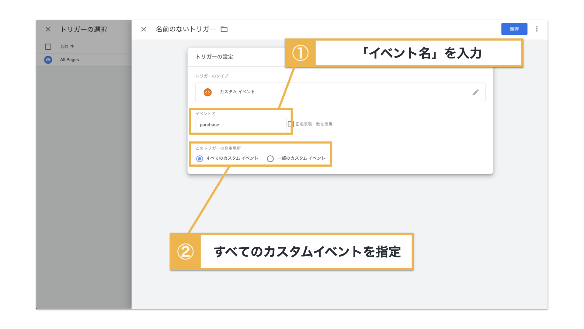Click the orange カスタム イベント type icon

[x=208, y=92]
